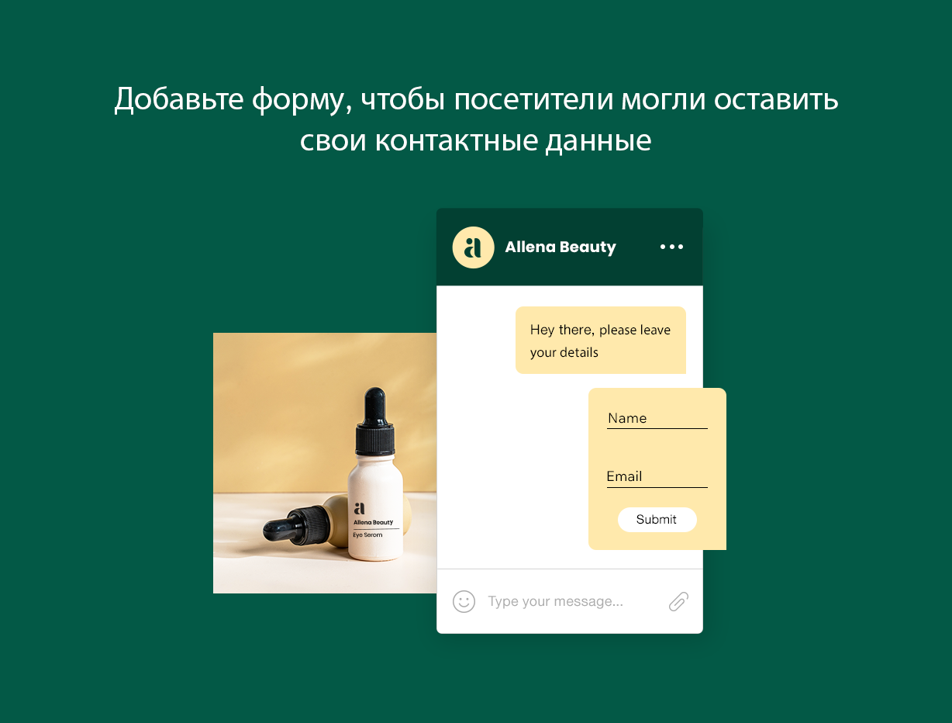This screenshot has width=952, height=723.
Task: Click the Allena Beauty chat header title
Action: pos(561,247)
